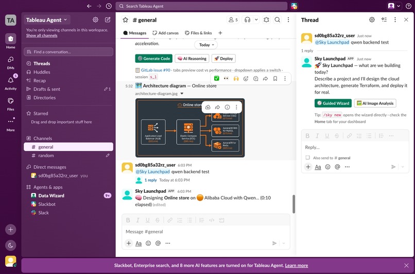Toggle formatting Aa in #general composer
This screenshot has height=274, width=415.
tap(139, 243)
